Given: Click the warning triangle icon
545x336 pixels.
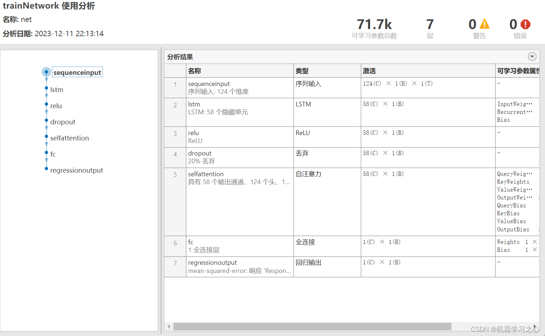Looking at the screenshot, I should click(x=484, y=24).
